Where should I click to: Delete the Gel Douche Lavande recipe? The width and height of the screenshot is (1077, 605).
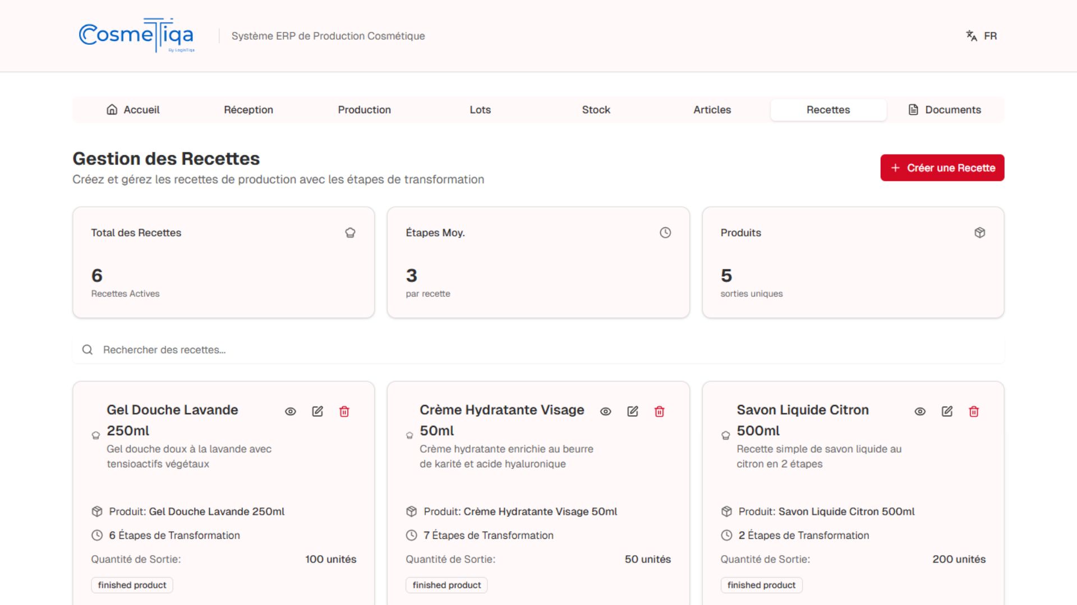tap(344, 412)
